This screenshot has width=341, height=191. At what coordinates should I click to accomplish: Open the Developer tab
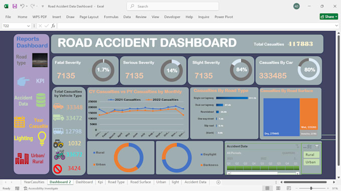pos(172,17)
